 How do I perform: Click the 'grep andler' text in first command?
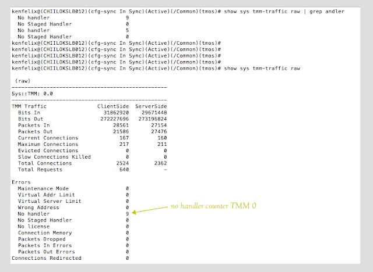tap(327, 12)
